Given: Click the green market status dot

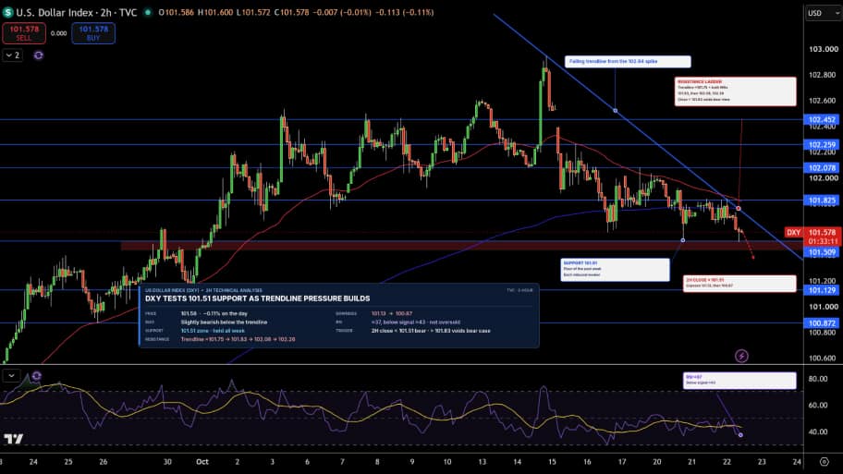Looking at the screenshot, I should pyautogui.click(x=147, y=12).
